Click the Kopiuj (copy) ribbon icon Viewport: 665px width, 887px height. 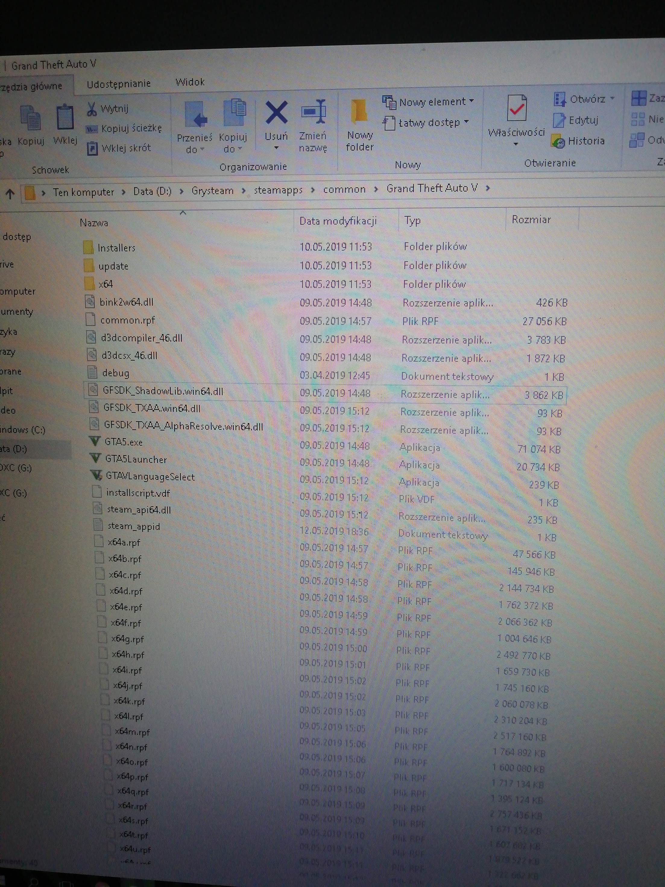pos(30,118)
